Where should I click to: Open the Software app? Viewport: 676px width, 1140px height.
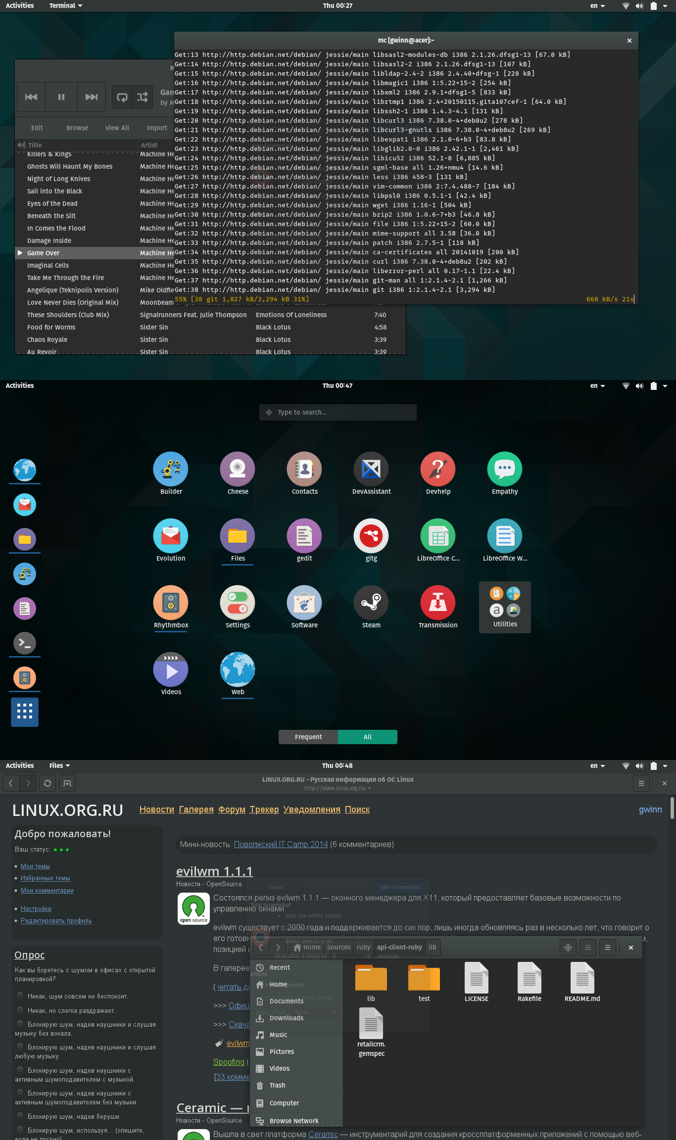[304, 607]
